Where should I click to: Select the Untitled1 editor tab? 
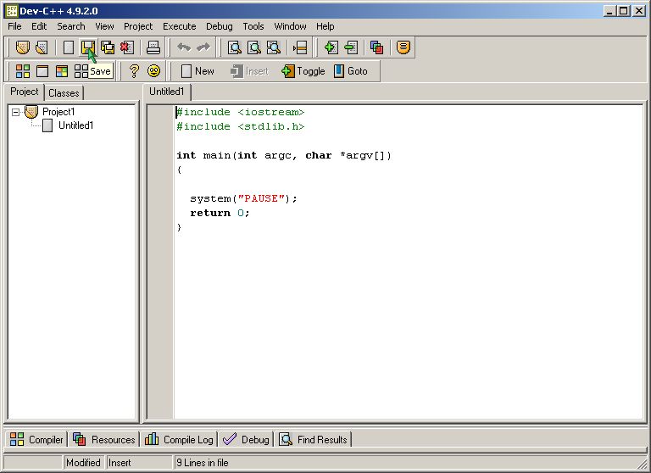166,92
